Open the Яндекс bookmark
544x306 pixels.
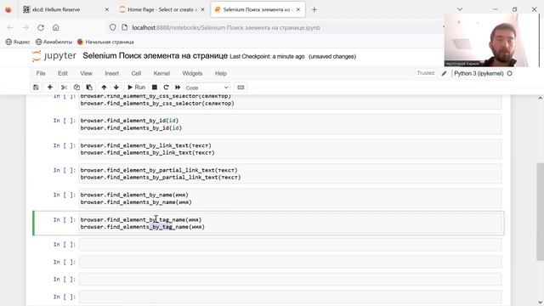pyautogui.click(x=18, y=42)
